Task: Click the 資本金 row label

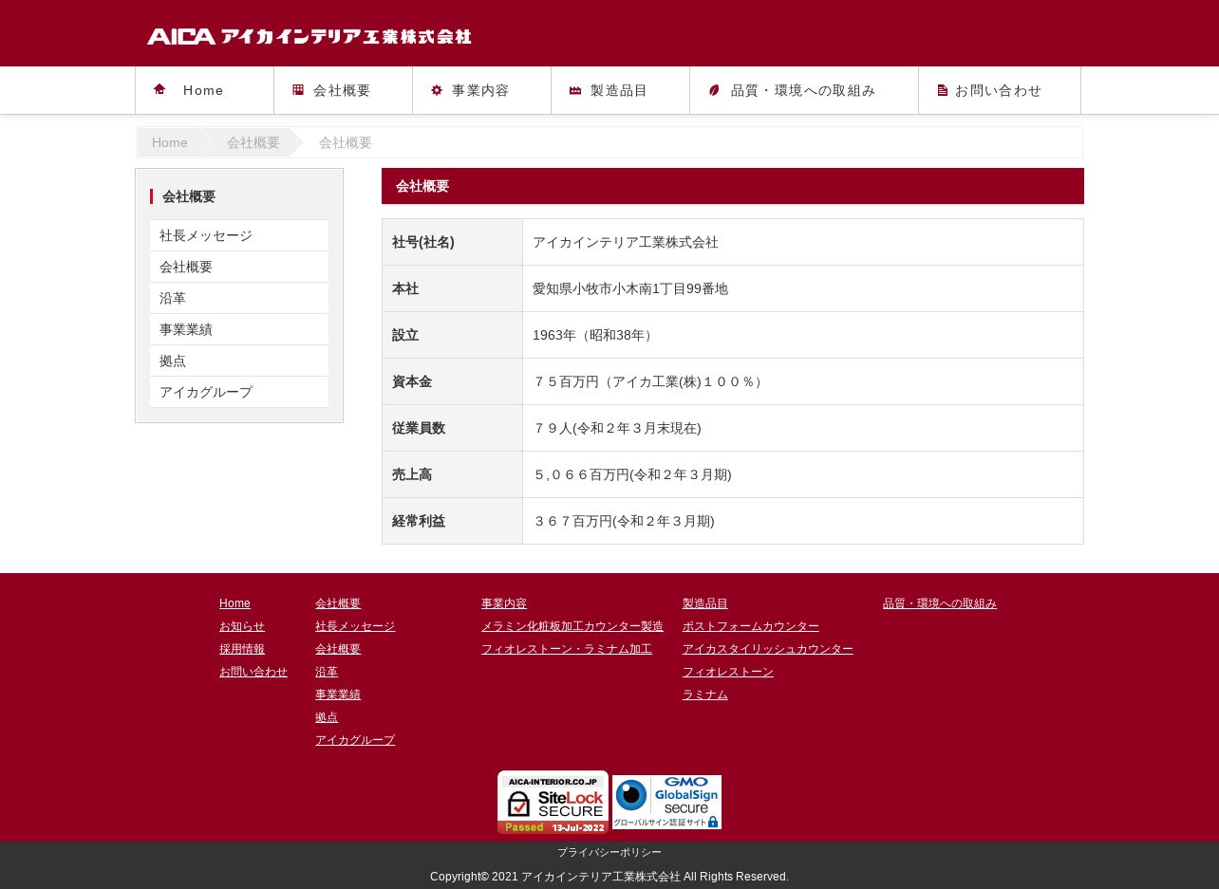Action: tap(412, 381)
